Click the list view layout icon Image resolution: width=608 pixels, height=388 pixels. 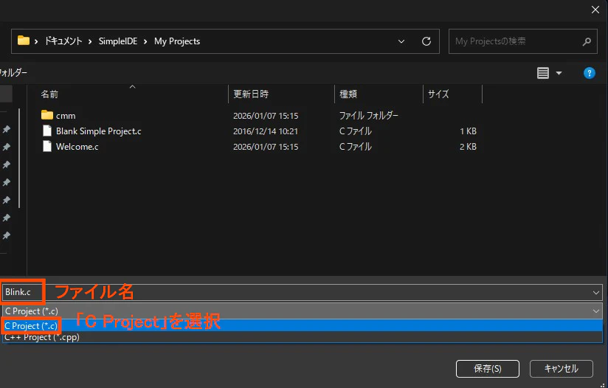coord(543,73)
